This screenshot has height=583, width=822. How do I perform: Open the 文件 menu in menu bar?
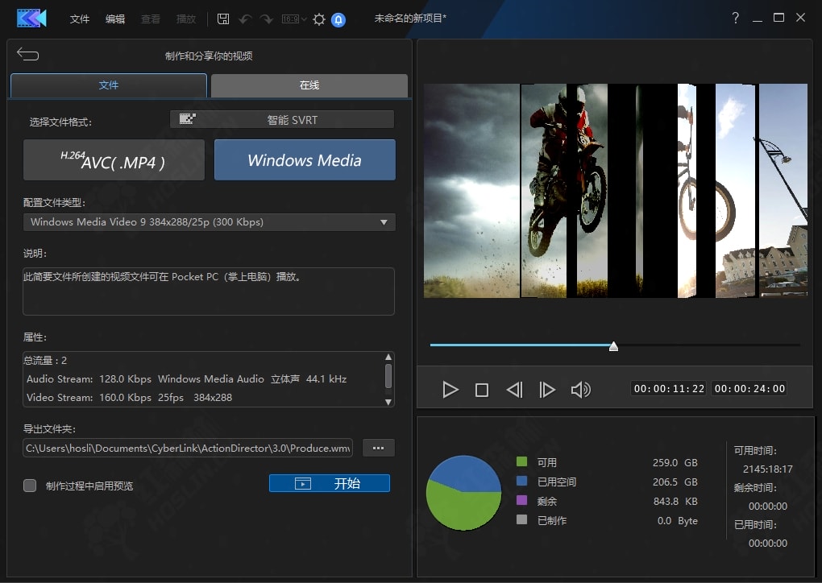coord(80,19)
